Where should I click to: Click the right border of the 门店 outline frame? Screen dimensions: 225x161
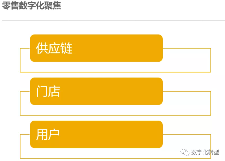click(x=211, y=103)
